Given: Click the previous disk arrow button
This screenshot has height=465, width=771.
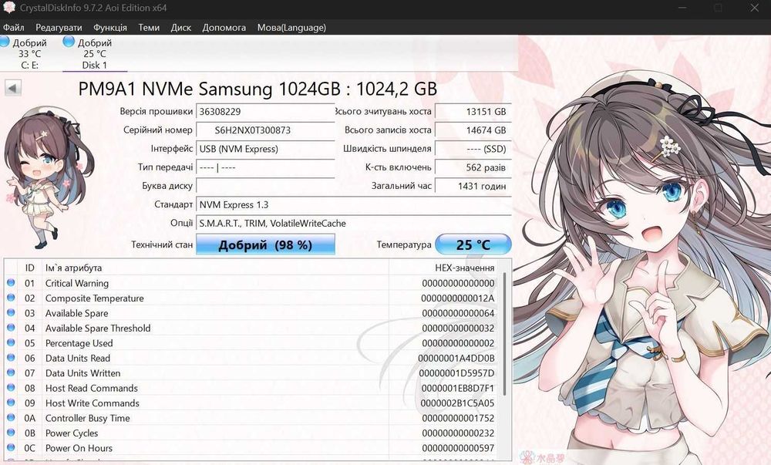Looking at the screenshot, I should click(13, 89).
